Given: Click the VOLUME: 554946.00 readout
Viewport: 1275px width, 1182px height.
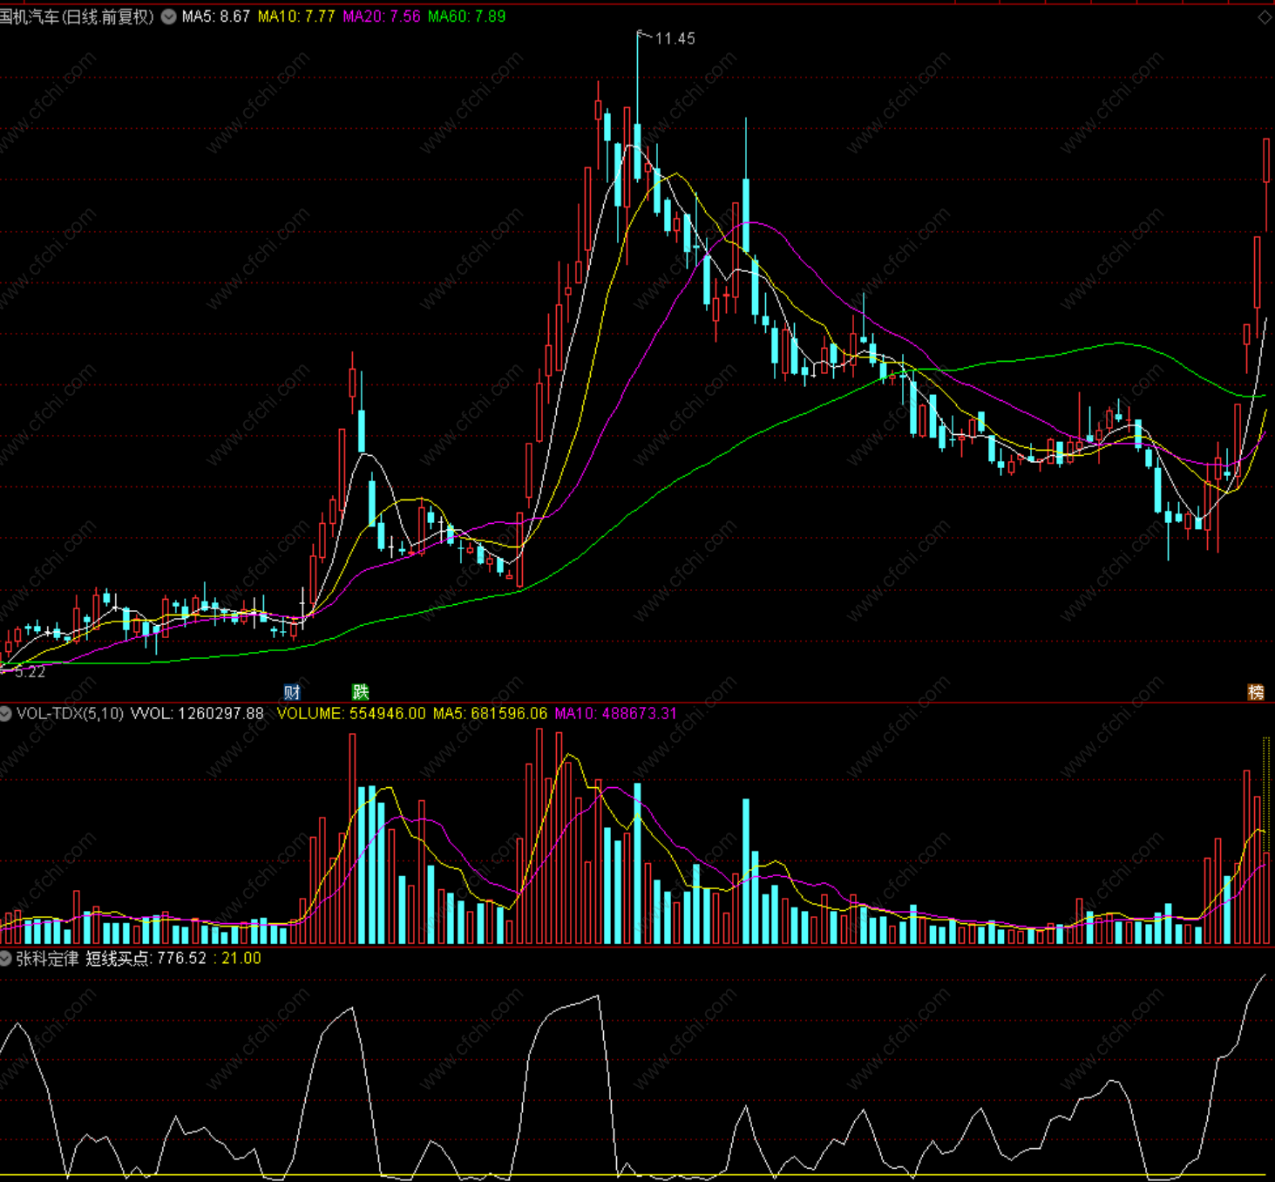Looking at the screenshot, I should pyautogui.click(x=351, y=714).
